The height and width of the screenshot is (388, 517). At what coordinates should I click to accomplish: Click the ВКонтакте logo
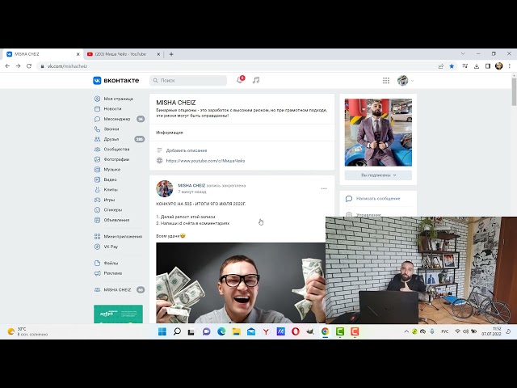[116, 80]
